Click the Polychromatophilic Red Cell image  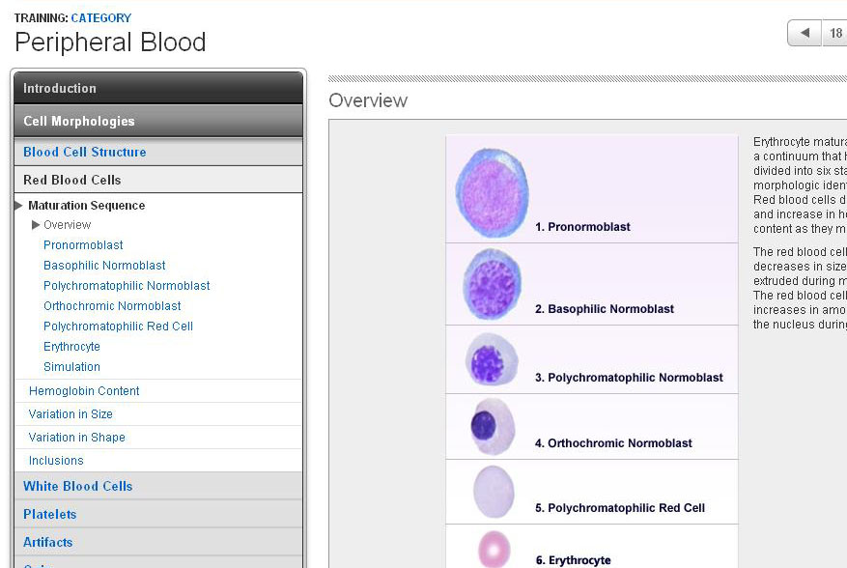494,492
